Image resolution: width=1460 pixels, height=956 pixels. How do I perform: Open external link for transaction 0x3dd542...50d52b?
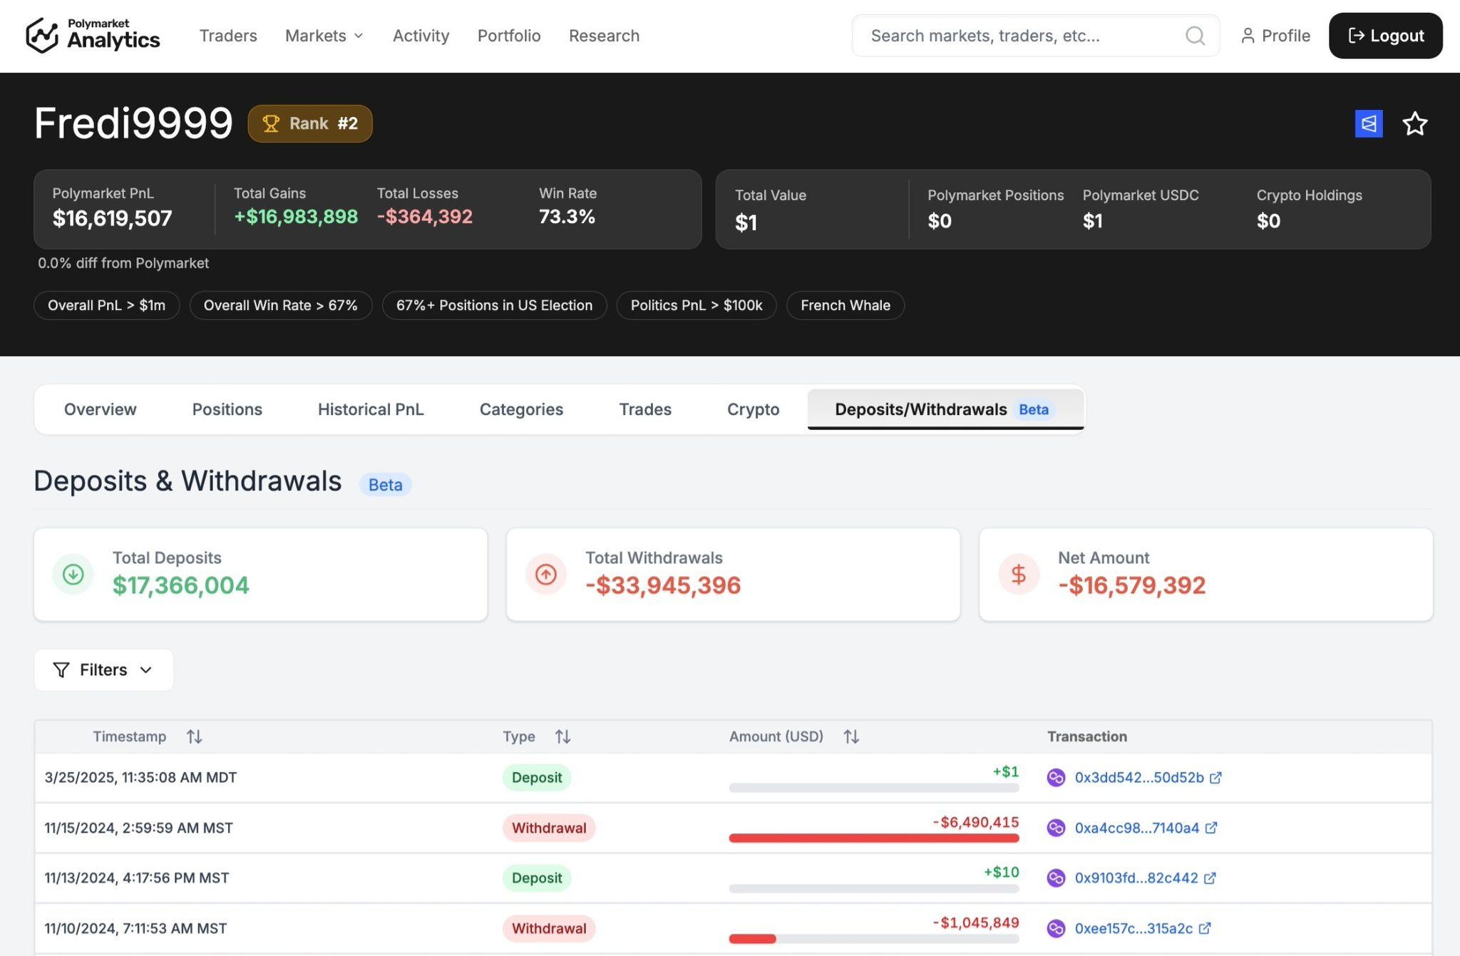[x=1215, y=778]
